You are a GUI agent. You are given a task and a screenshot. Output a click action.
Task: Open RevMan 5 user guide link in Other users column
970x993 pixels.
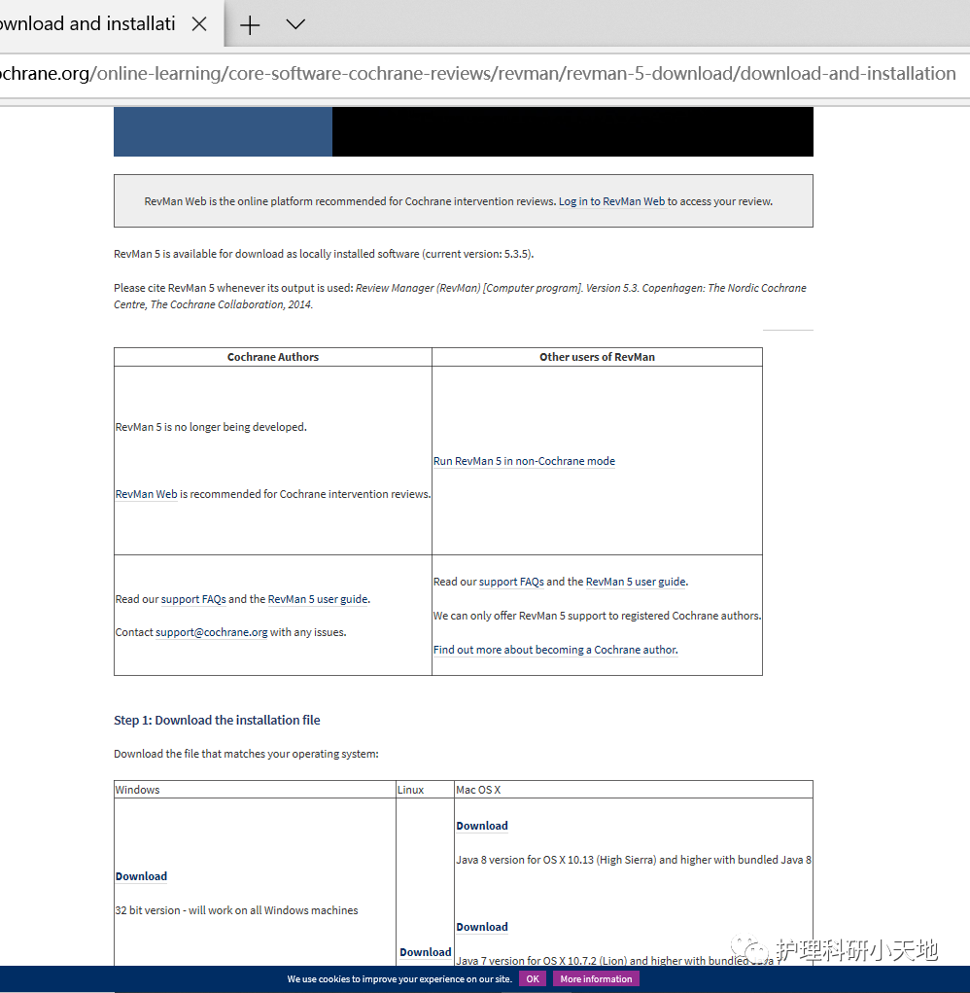click(636, 582)
